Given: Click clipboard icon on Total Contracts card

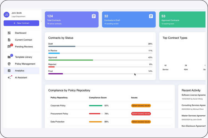Looking at the screenshot, I should tap(94, 16).
